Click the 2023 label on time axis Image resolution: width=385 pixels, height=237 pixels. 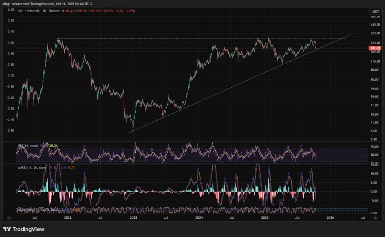[133, 217]
